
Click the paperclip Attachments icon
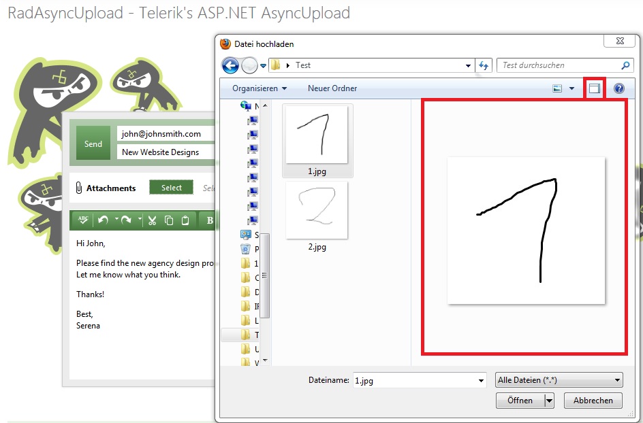(79, 188)
